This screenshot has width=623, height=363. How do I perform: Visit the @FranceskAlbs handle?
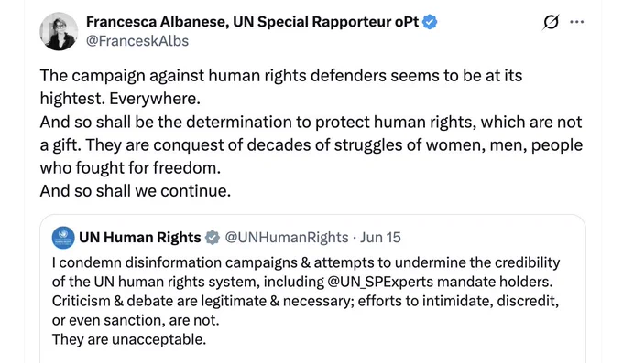(137, 41)
